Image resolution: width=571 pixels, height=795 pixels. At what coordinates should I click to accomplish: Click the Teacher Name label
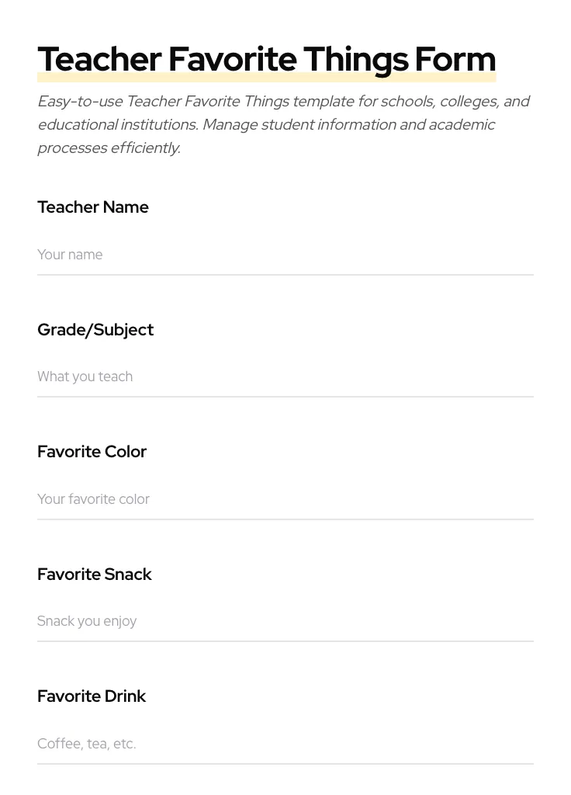coord(93,207)
